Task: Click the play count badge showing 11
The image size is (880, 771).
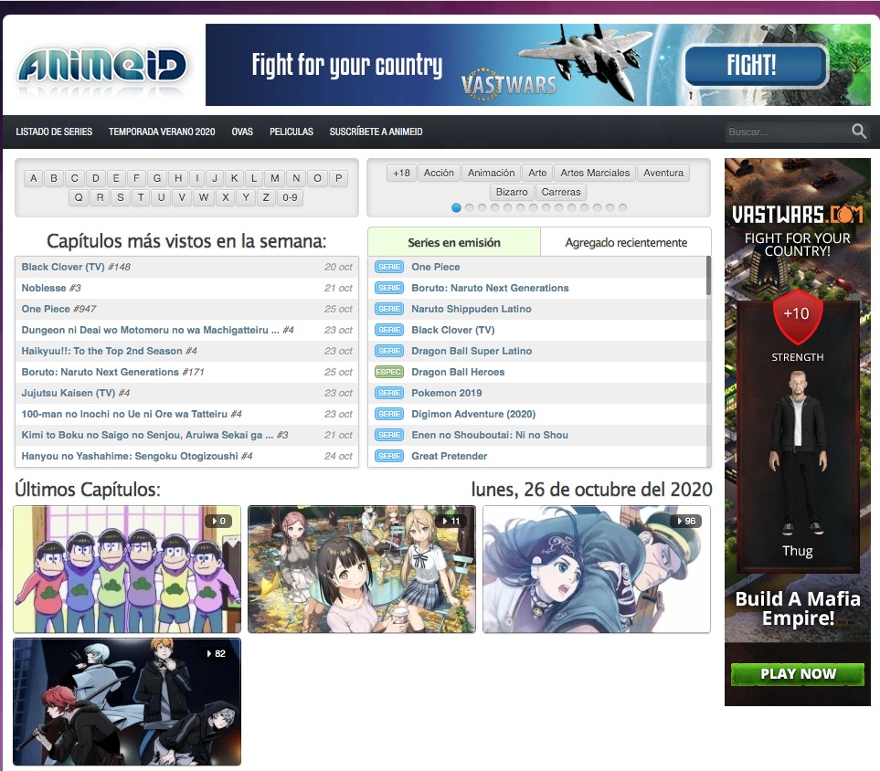Action: pos(451,522)
